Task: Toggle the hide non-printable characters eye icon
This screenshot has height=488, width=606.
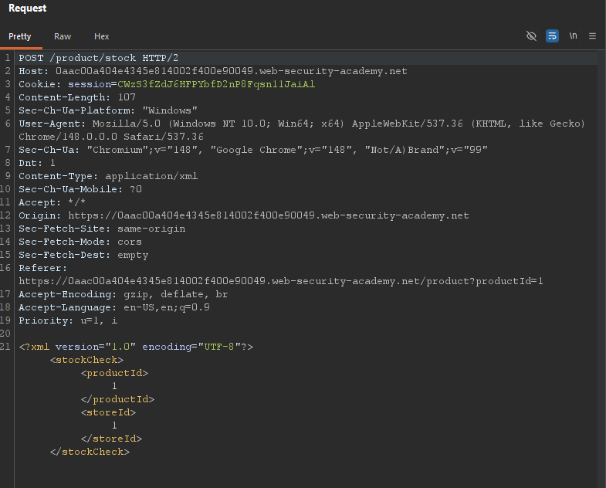Action: 531,36
